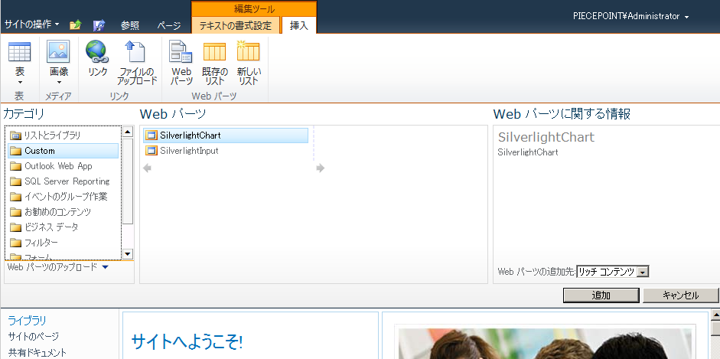Click the キャンセル button
This screenshot has height=359, width=720.
pyautogui.click(x=680, y=295)
